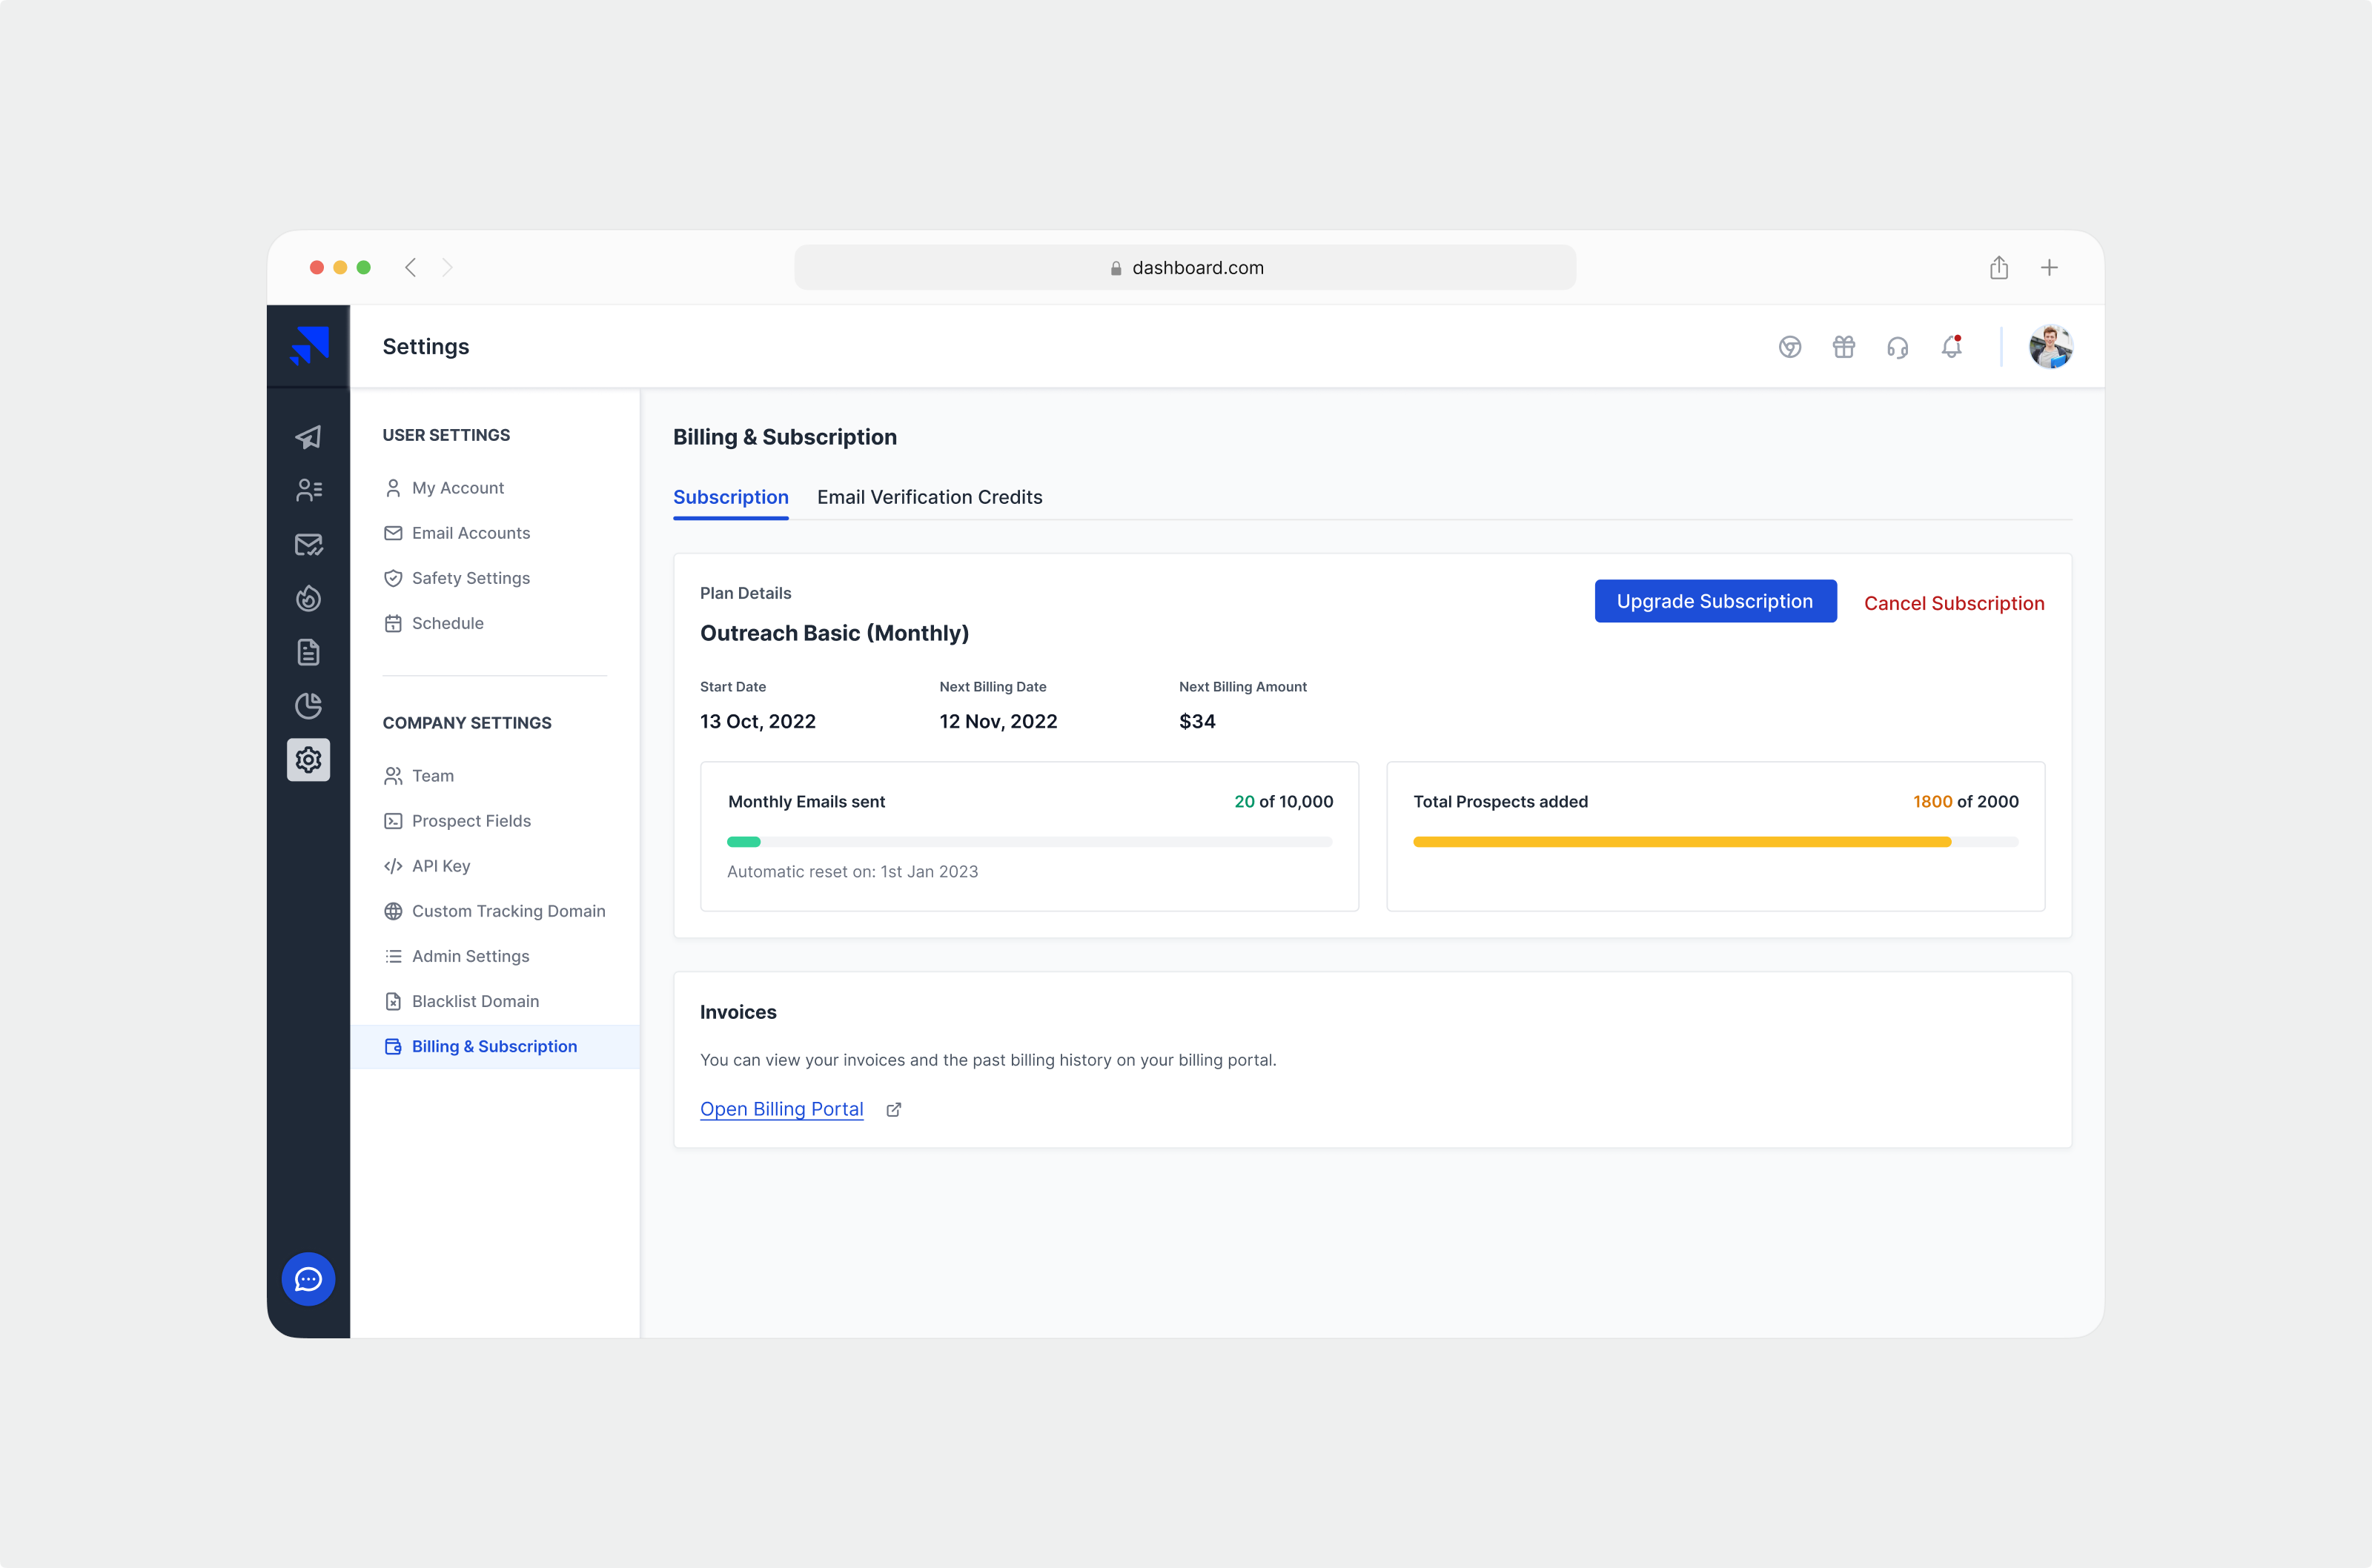The image size is (2372, 1568).
Task: Open email warmup via the flame icon
Action: click(x=308, y=598)
